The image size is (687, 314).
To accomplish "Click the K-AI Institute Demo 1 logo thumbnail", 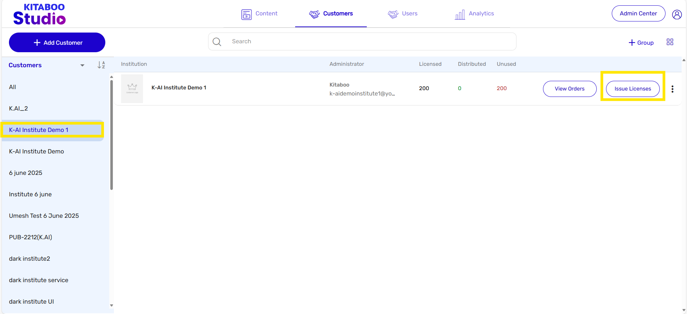I will pyautogui.click(x=132, y=89).
